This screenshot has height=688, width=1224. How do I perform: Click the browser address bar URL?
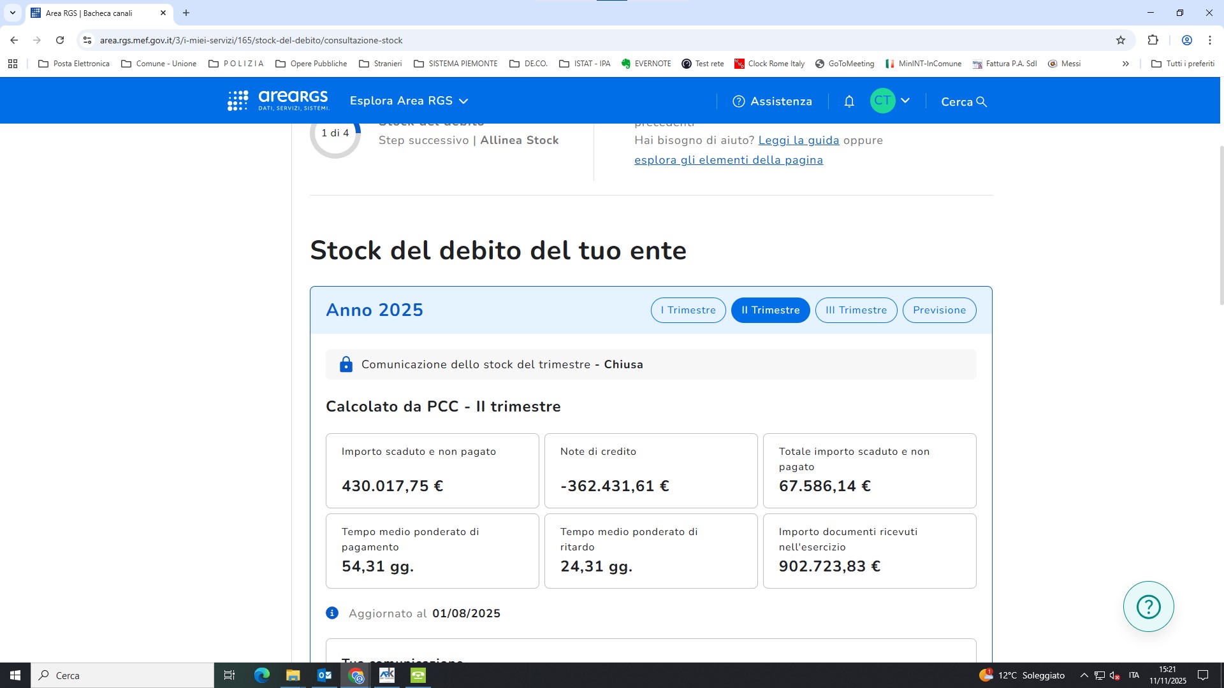pos(251,40)
